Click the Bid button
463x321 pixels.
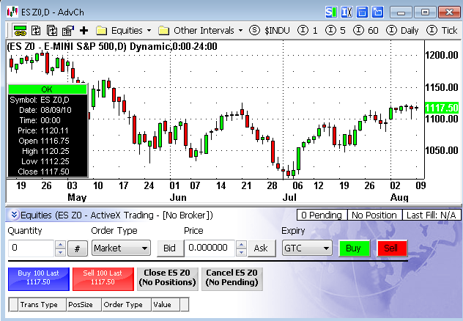[169, 248]
